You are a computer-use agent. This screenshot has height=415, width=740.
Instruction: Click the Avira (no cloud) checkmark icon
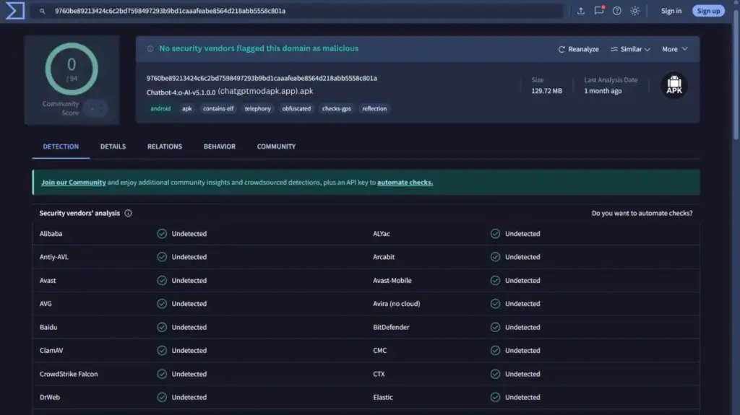(x=495, y=304)
